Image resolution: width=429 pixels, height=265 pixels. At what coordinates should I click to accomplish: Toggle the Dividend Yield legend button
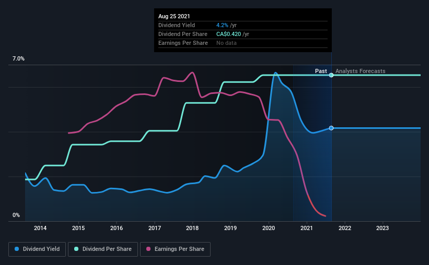pyautogui.click(x=37, y=249)
